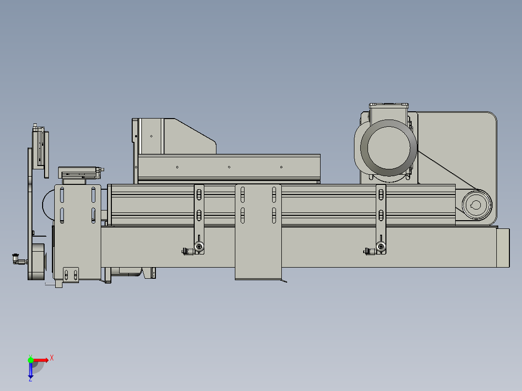Select the wide center mounting bracket with four slots

coord(259,232)
